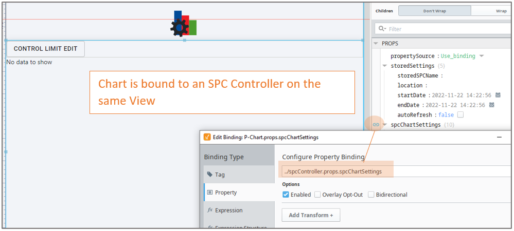Enable the Overlay Opt-Out checkbox
Screen dimensions: 514x231
tap(317, 195)
